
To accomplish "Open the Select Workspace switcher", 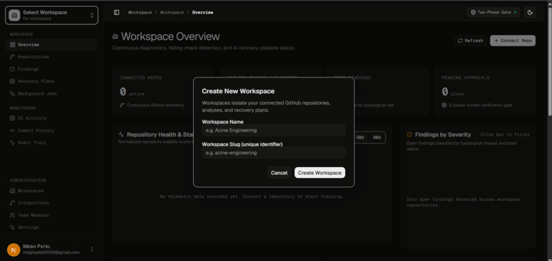I will [52, 15].
